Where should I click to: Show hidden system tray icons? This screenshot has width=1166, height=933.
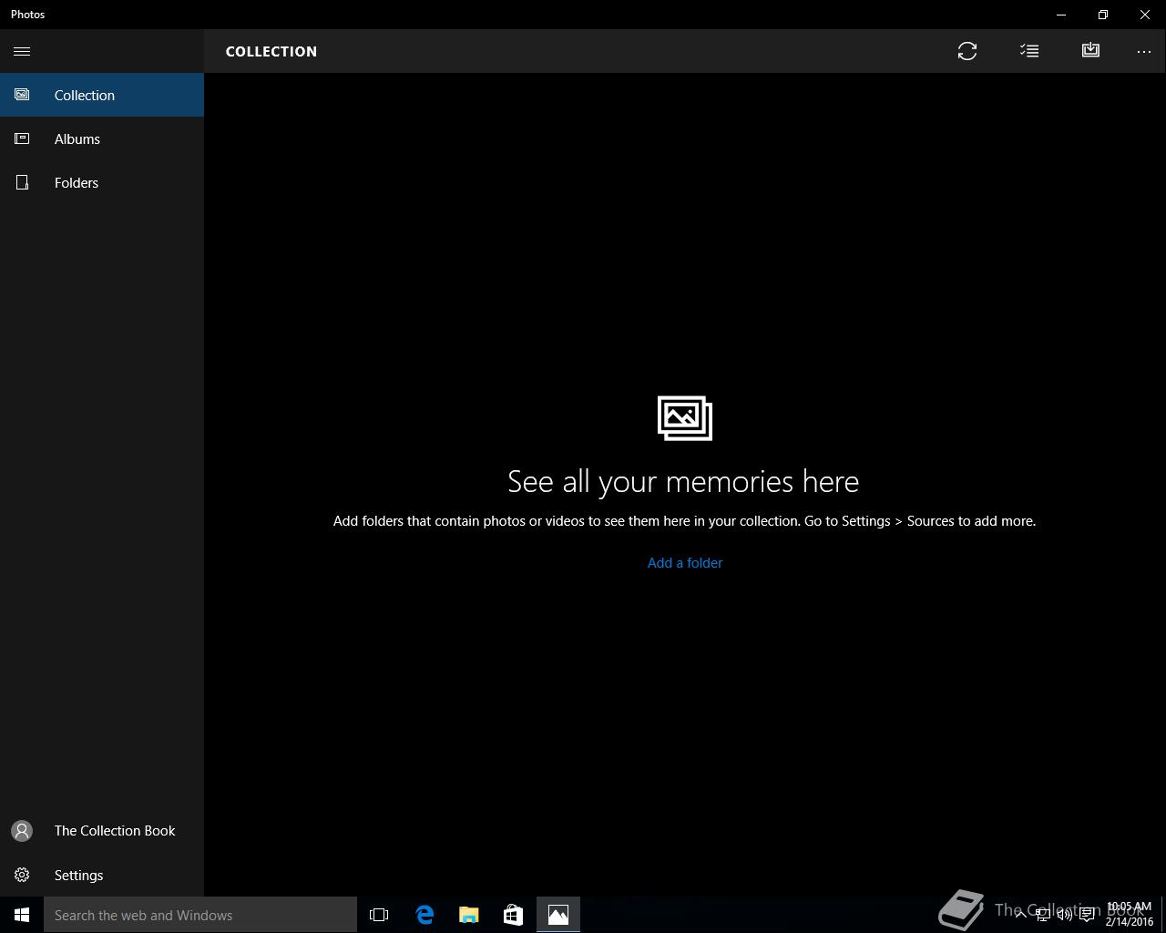pyautogui.click(x=1021, y=915)
